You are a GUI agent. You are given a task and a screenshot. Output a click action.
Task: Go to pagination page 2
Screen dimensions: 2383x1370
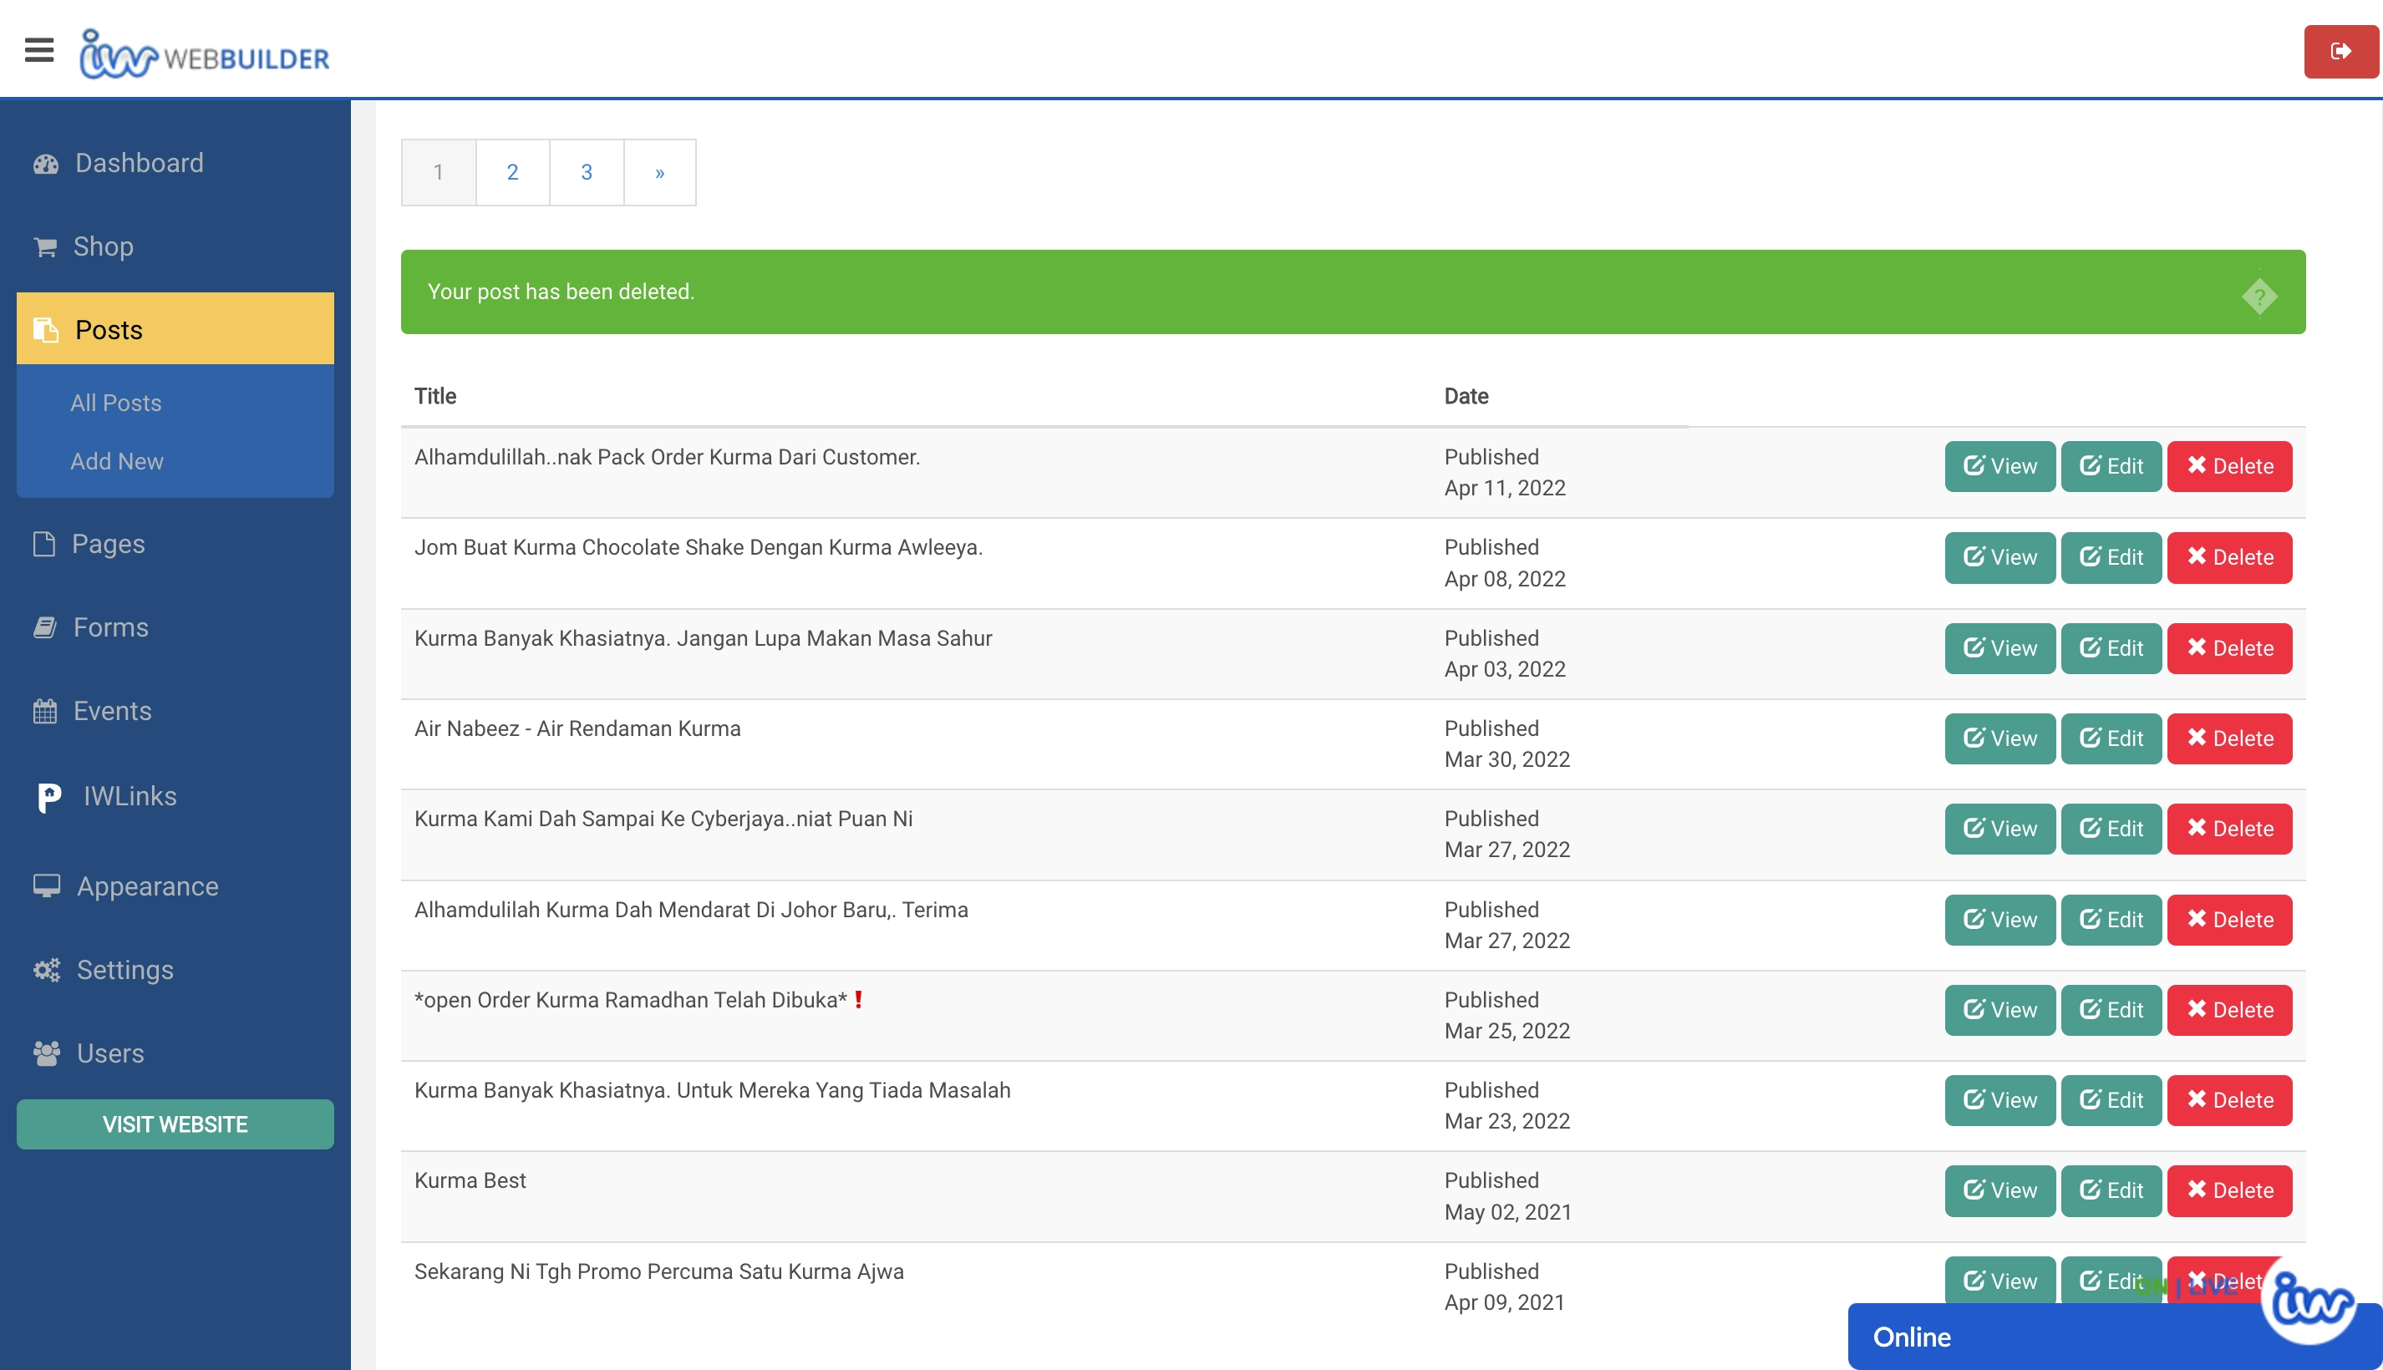[x=512, y=172]
